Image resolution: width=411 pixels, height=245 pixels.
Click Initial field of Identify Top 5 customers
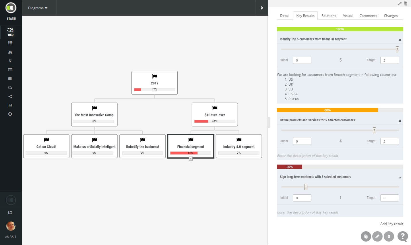click(302, 60)
